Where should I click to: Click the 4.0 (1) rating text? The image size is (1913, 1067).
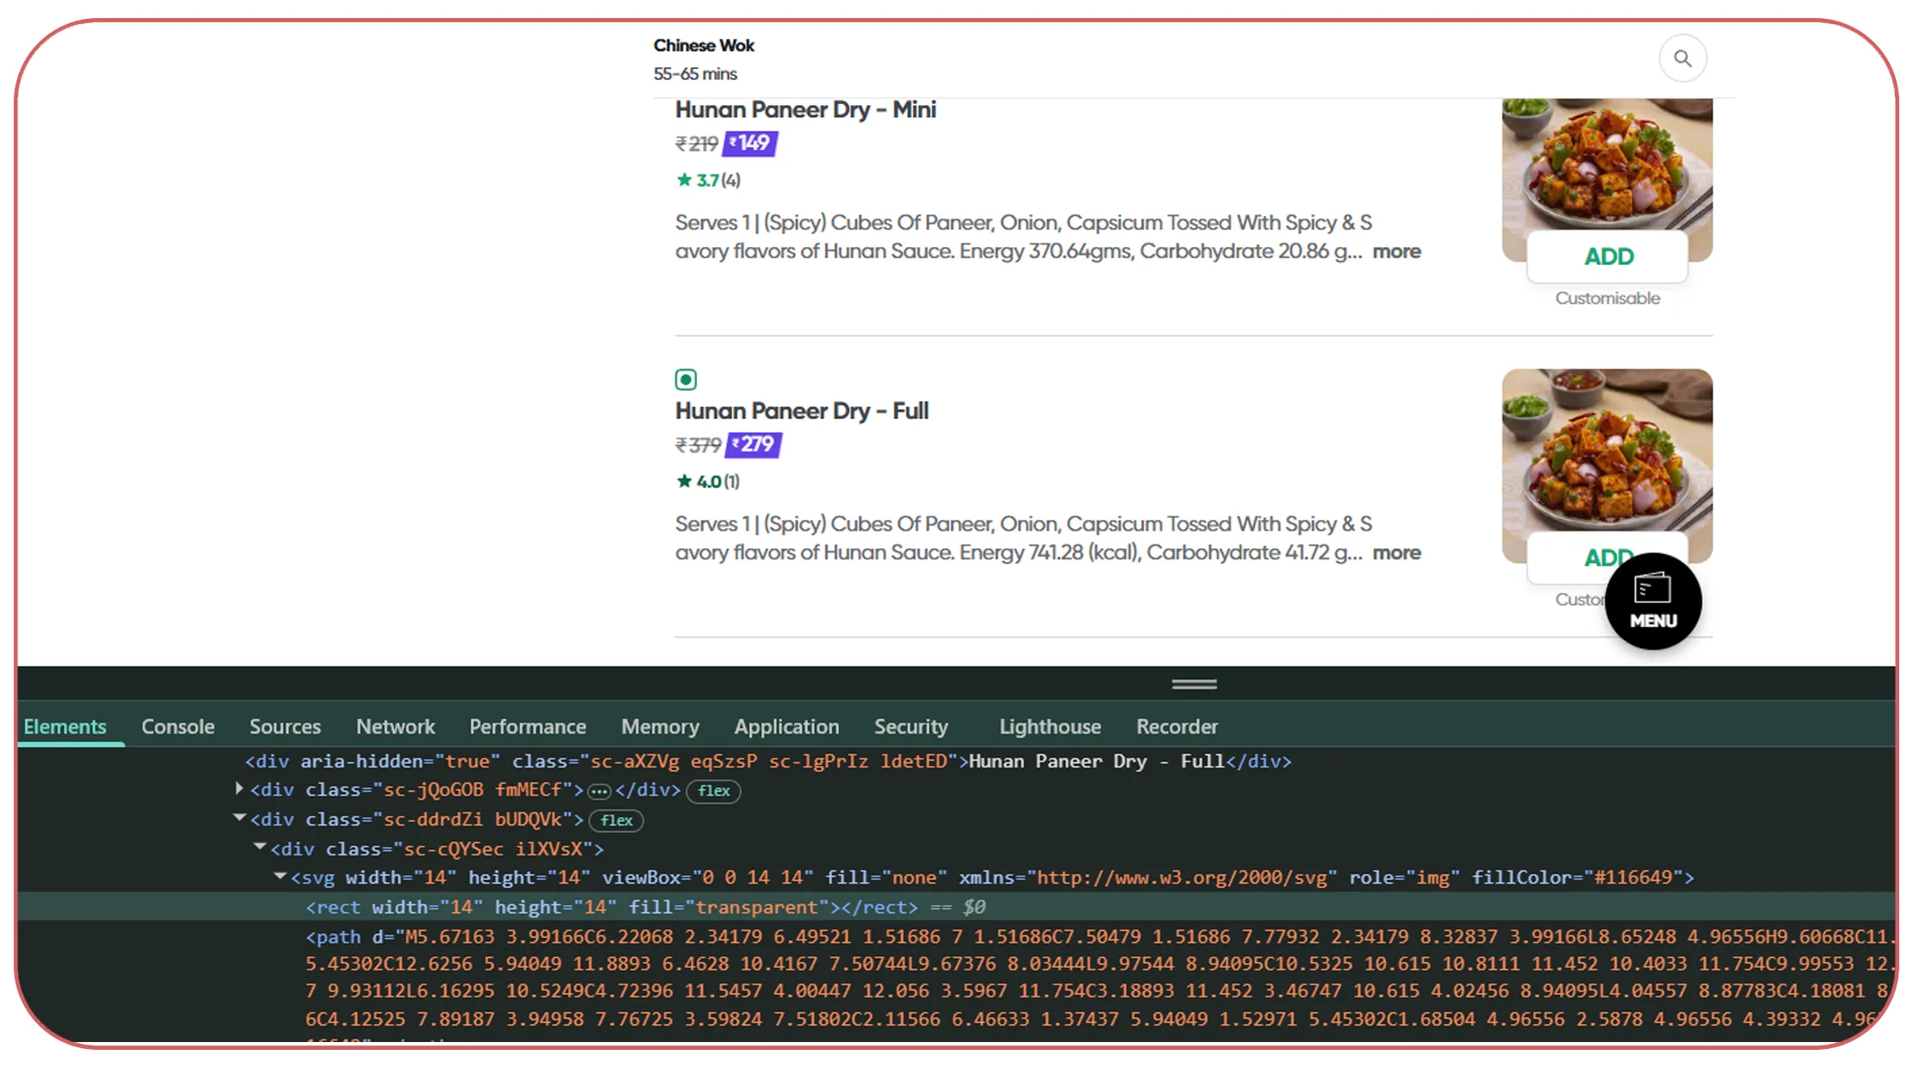coord(719,481)
